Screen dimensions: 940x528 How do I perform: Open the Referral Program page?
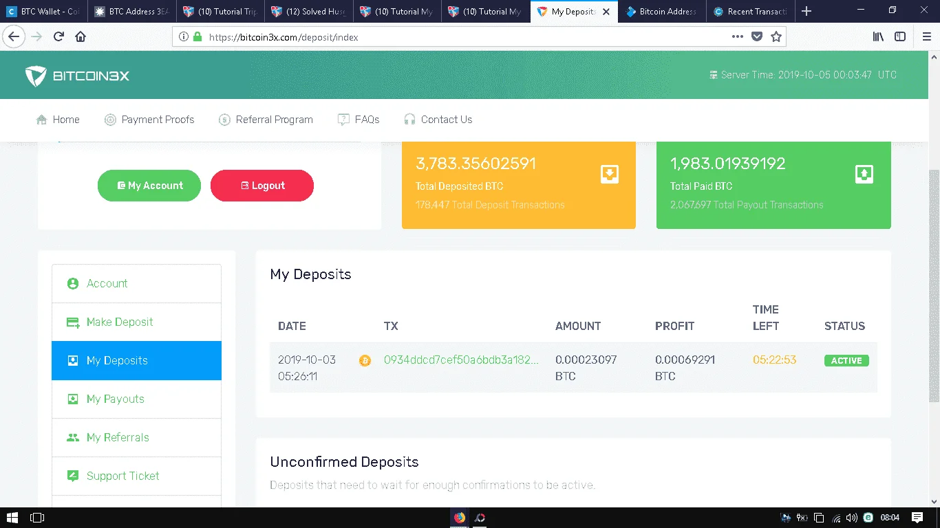click(266, 120)
